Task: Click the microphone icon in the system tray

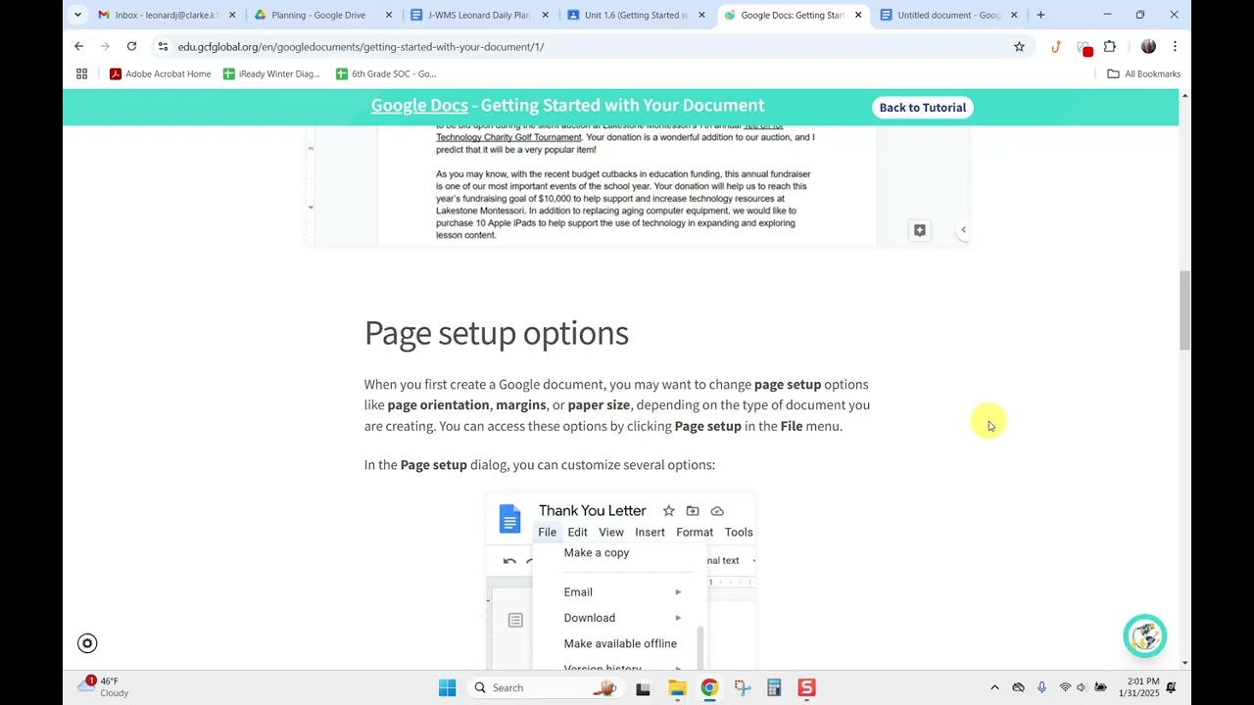Action: click(x=1041, y=687)
